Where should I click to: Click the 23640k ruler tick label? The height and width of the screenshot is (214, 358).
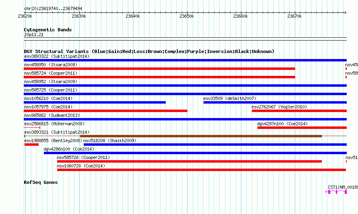[133, 16]
